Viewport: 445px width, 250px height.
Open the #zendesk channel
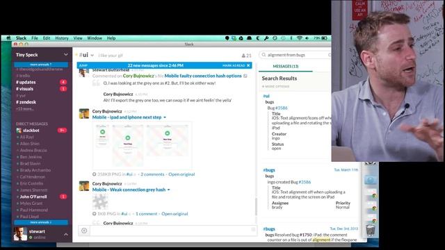tap(26, 102)
